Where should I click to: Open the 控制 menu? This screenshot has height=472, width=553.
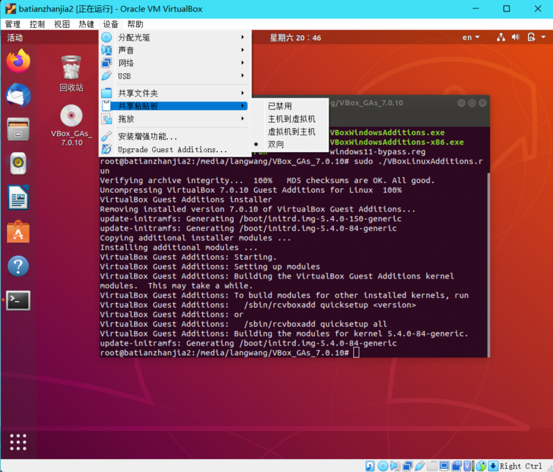tap(37, 24)
